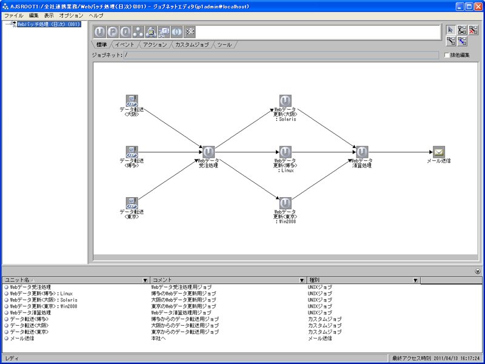Select the queue job (Q) palette icon
Screen dimensions: 485x364
(125, 32)
